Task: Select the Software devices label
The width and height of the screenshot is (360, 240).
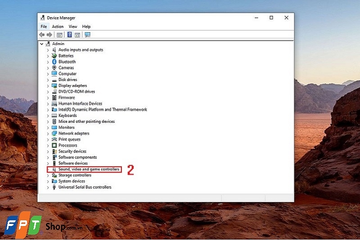Action: tap(73, 163)
